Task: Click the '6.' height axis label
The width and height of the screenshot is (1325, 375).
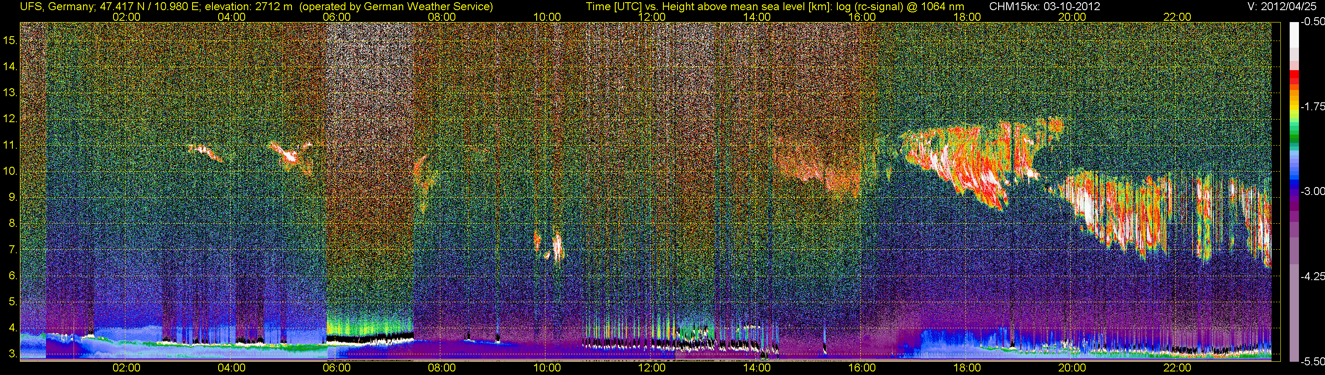Action: click(x=13, y=276)
